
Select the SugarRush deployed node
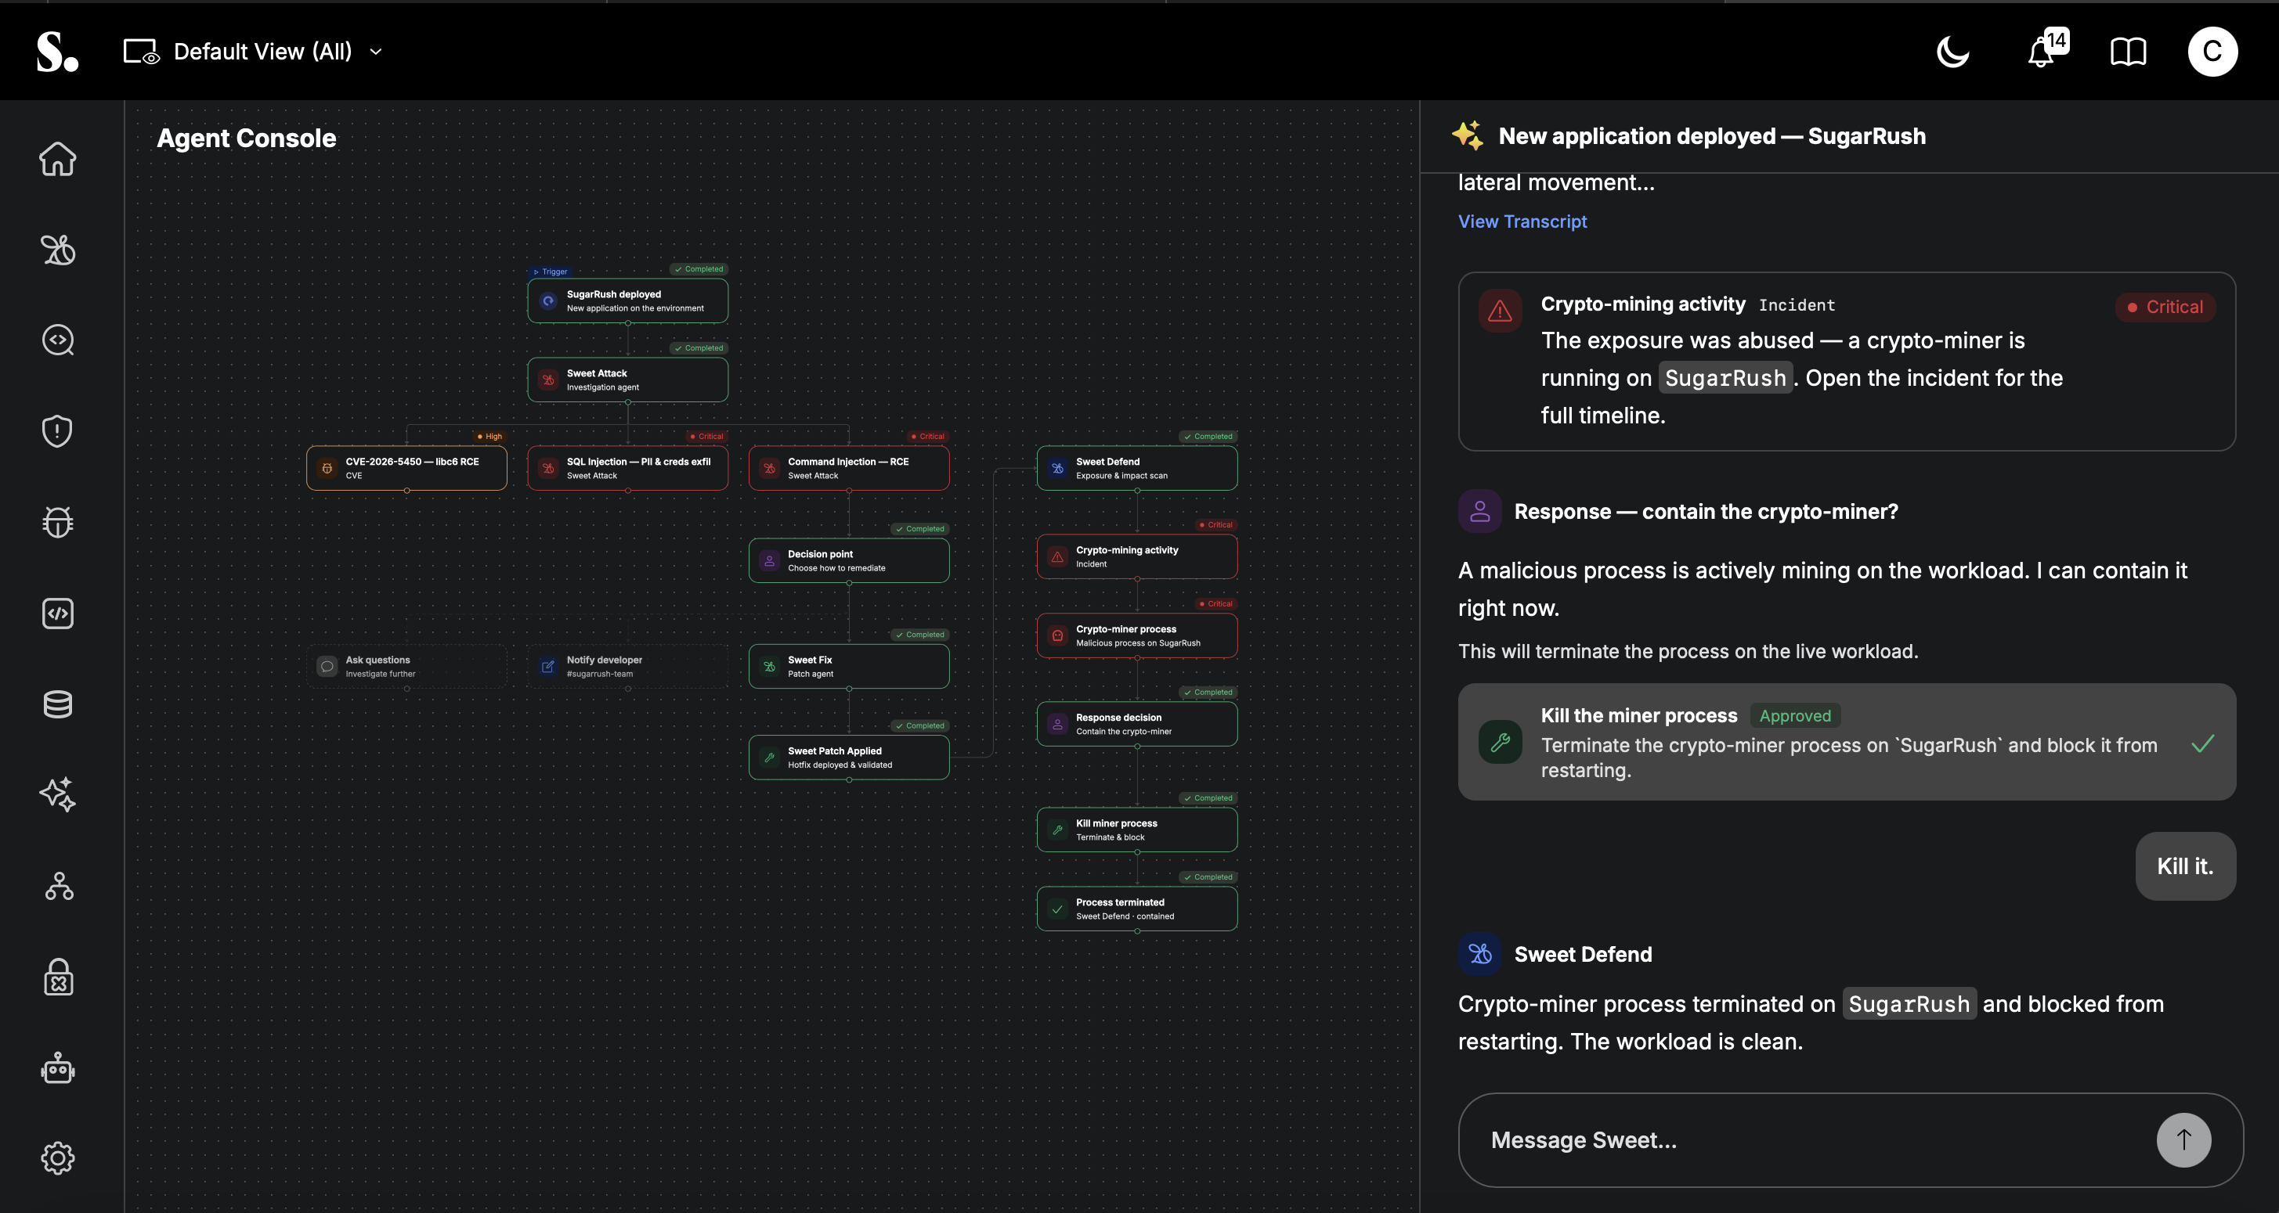click(627, 301)
